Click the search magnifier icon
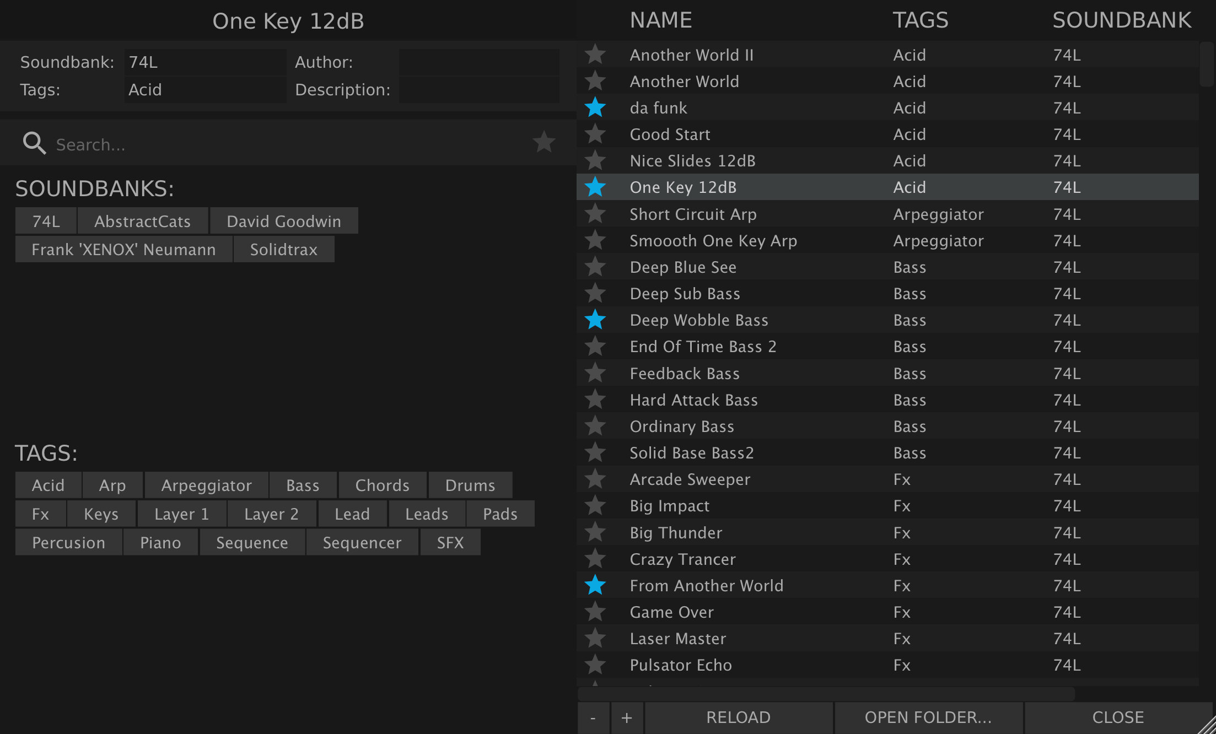This screenshot has height=734, width=1216. tap(34, 143)
